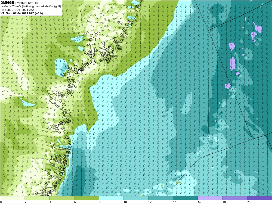The height and width of the screenshot is (204, 272).
Task: Click the 14–16 m/s dark teal swatch
Action: (186, 198)
